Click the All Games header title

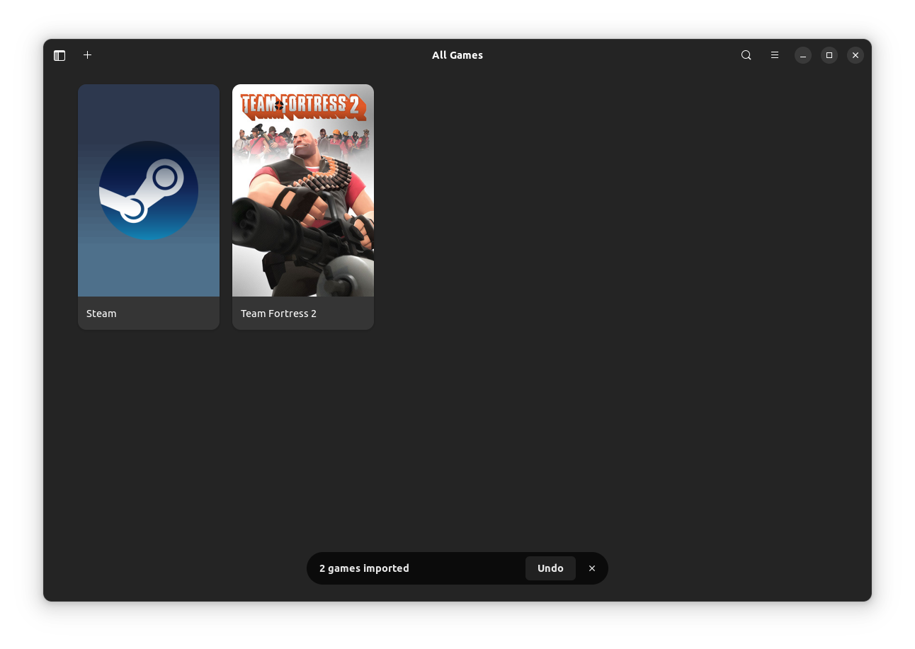click(x=457, y=54)
